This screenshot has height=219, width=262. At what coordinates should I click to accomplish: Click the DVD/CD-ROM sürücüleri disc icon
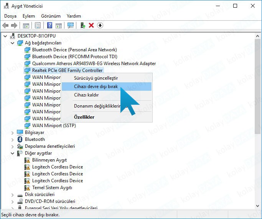[x=20, y=201]
